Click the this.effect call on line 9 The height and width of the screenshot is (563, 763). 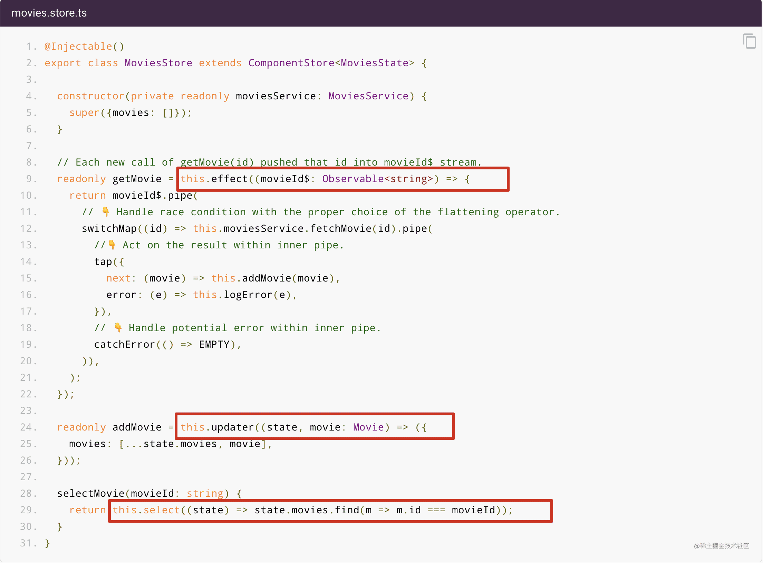click(x=214, y=179)
